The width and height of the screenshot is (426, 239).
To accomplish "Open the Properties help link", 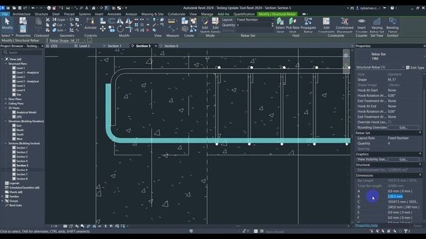I will (x=366, y=226).
